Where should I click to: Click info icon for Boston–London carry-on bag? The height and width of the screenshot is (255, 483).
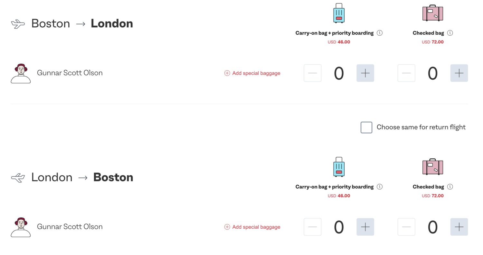pos(380,33)
